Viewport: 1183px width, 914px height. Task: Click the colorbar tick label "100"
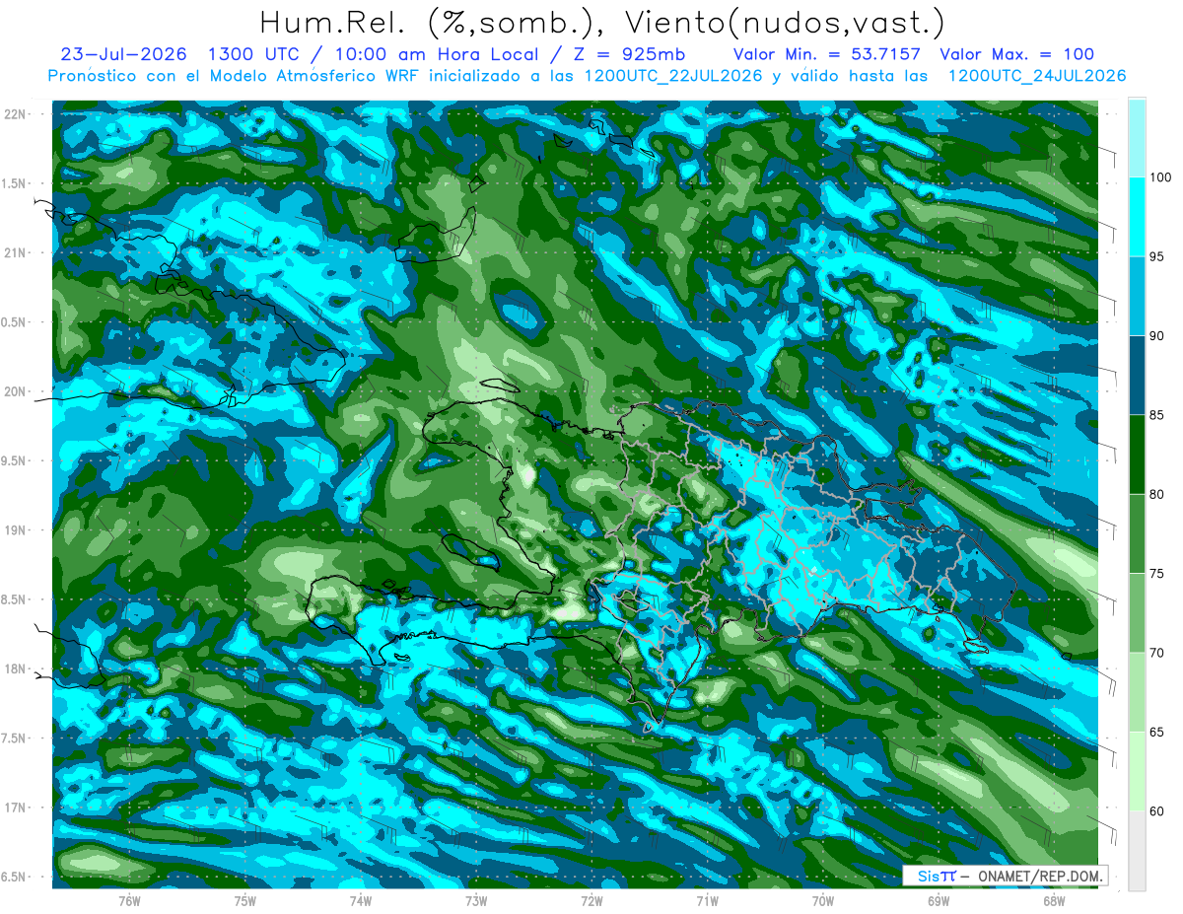point(1162,177)
